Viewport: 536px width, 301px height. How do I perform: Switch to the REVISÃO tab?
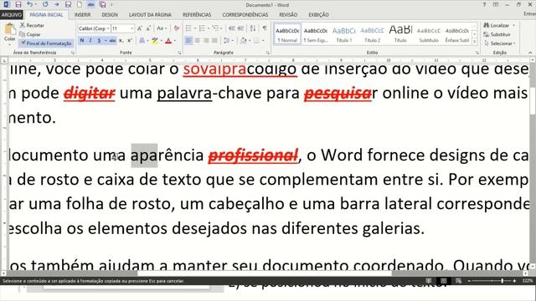(288, 15)
